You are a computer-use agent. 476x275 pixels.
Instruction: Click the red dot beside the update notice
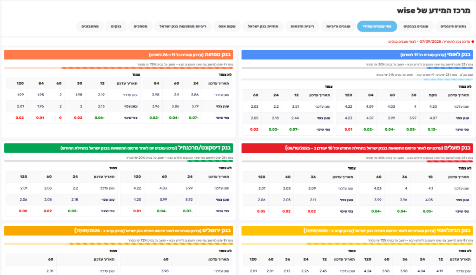[x=472, y=42]
